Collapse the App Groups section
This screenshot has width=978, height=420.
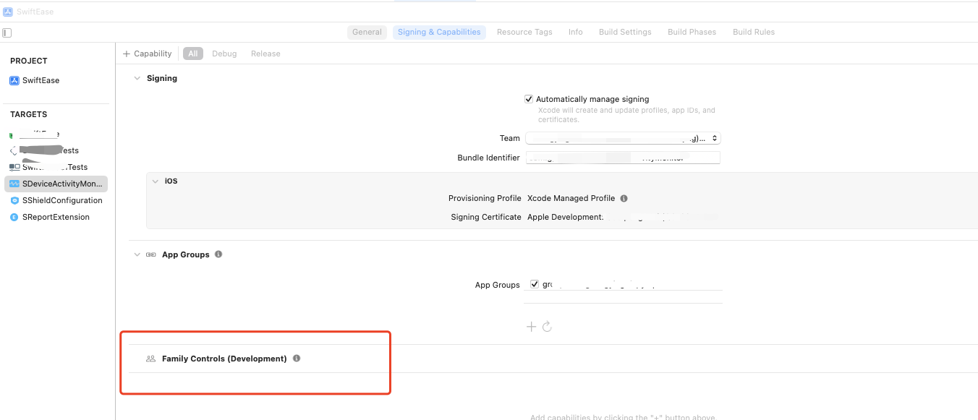click(x=137, y=254)
